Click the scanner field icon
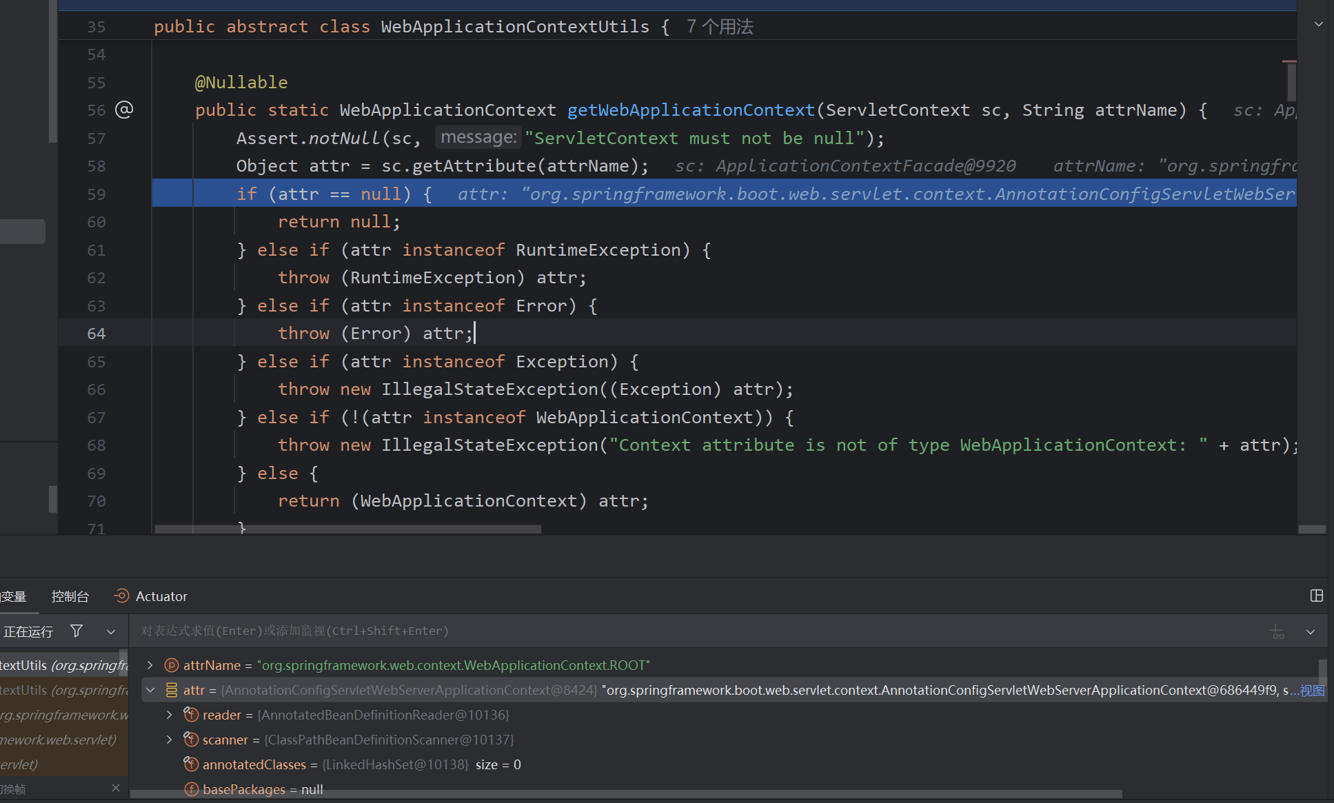Viewport: 1334px width, 803px height. pos(191,740)
